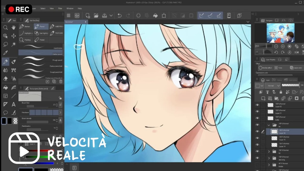Select the Eyedropper tool
The height and width of the screenshot is (171, 304).
click(5, 53)
